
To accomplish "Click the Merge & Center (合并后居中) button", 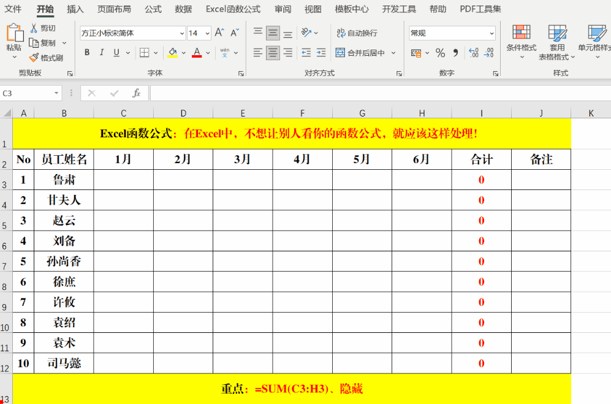I will coord(360,53).
